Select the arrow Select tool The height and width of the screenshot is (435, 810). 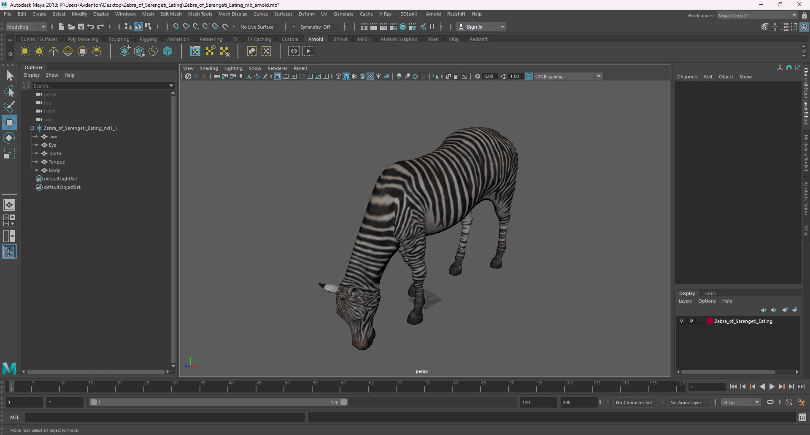(9, 76)
